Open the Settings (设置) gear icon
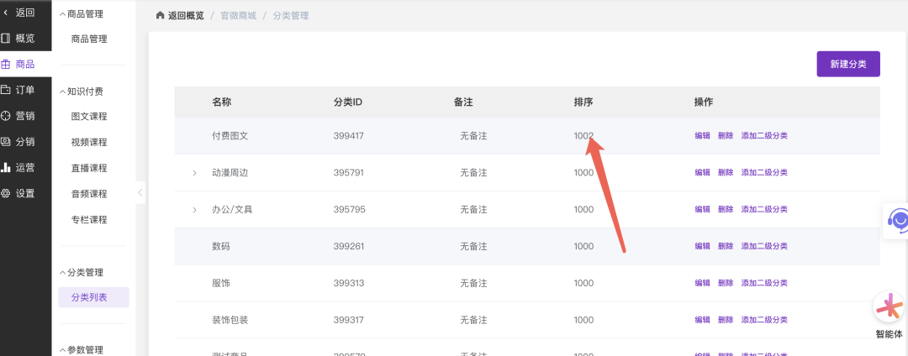 click(7, 193)
